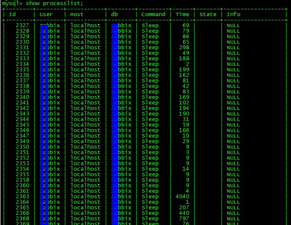Select process Id 2341

23,103
